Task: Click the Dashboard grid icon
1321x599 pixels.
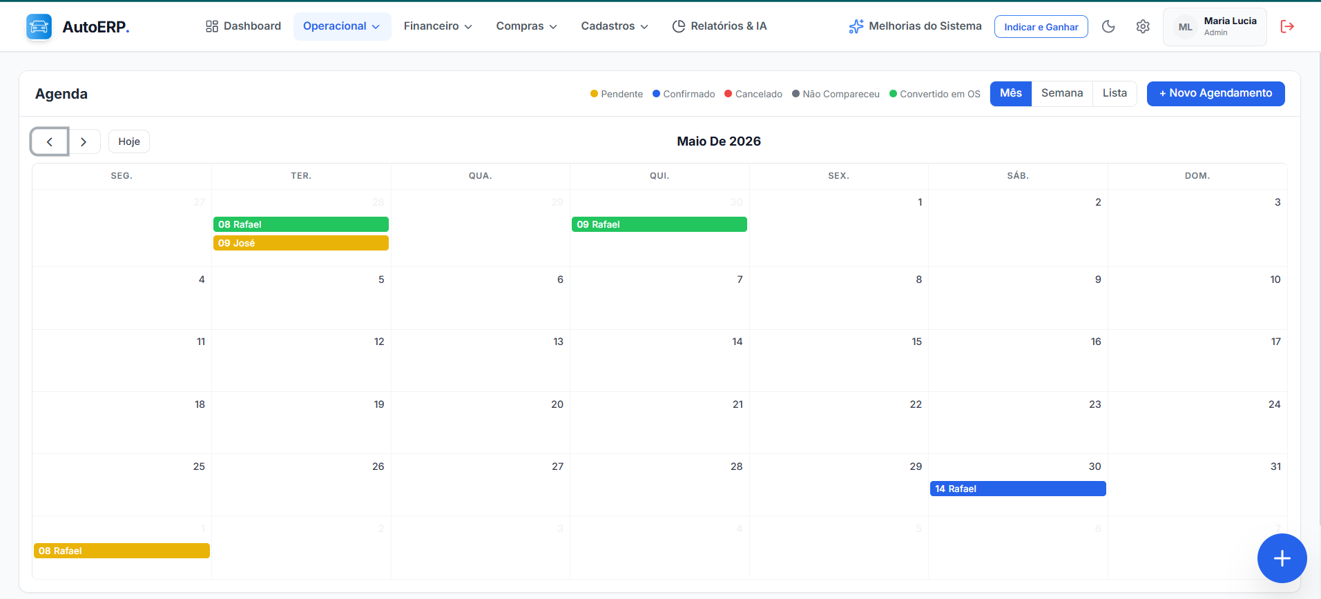Action: coord(212,26)
